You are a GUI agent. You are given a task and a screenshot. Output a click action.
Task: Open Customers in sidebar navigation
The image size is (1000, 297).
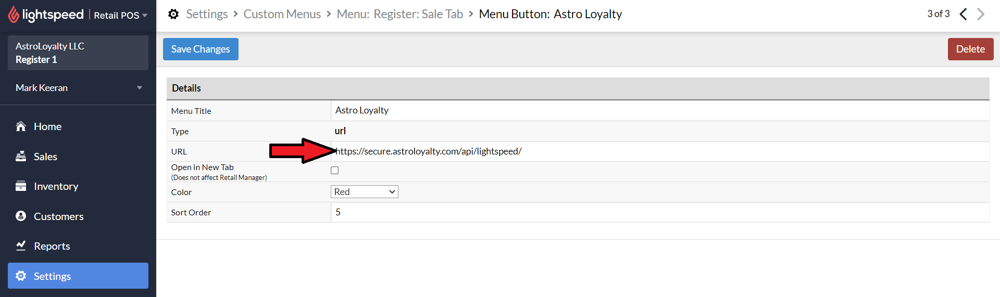click(78, 216)
